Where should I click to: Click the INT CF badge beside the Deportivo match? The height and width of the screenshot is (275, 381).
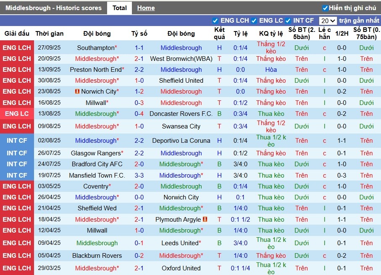pyautogui.click(x=17, y=141)
